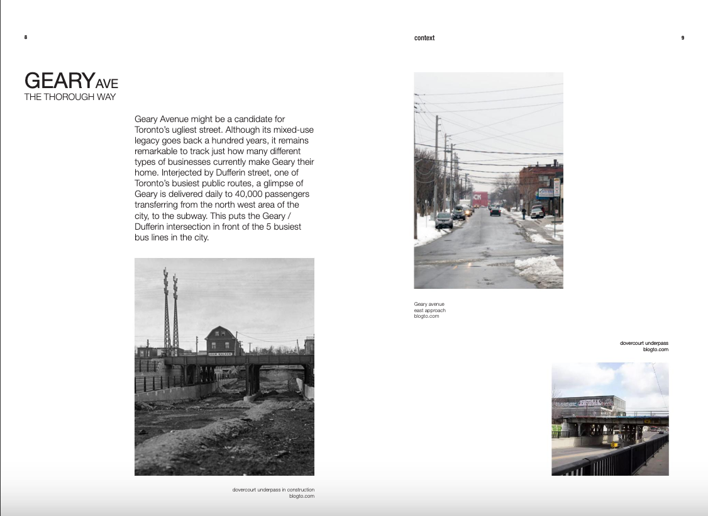The image size is (708, 516).
Task: Open blogto.com under the construction caption
Action: (301, 496)
